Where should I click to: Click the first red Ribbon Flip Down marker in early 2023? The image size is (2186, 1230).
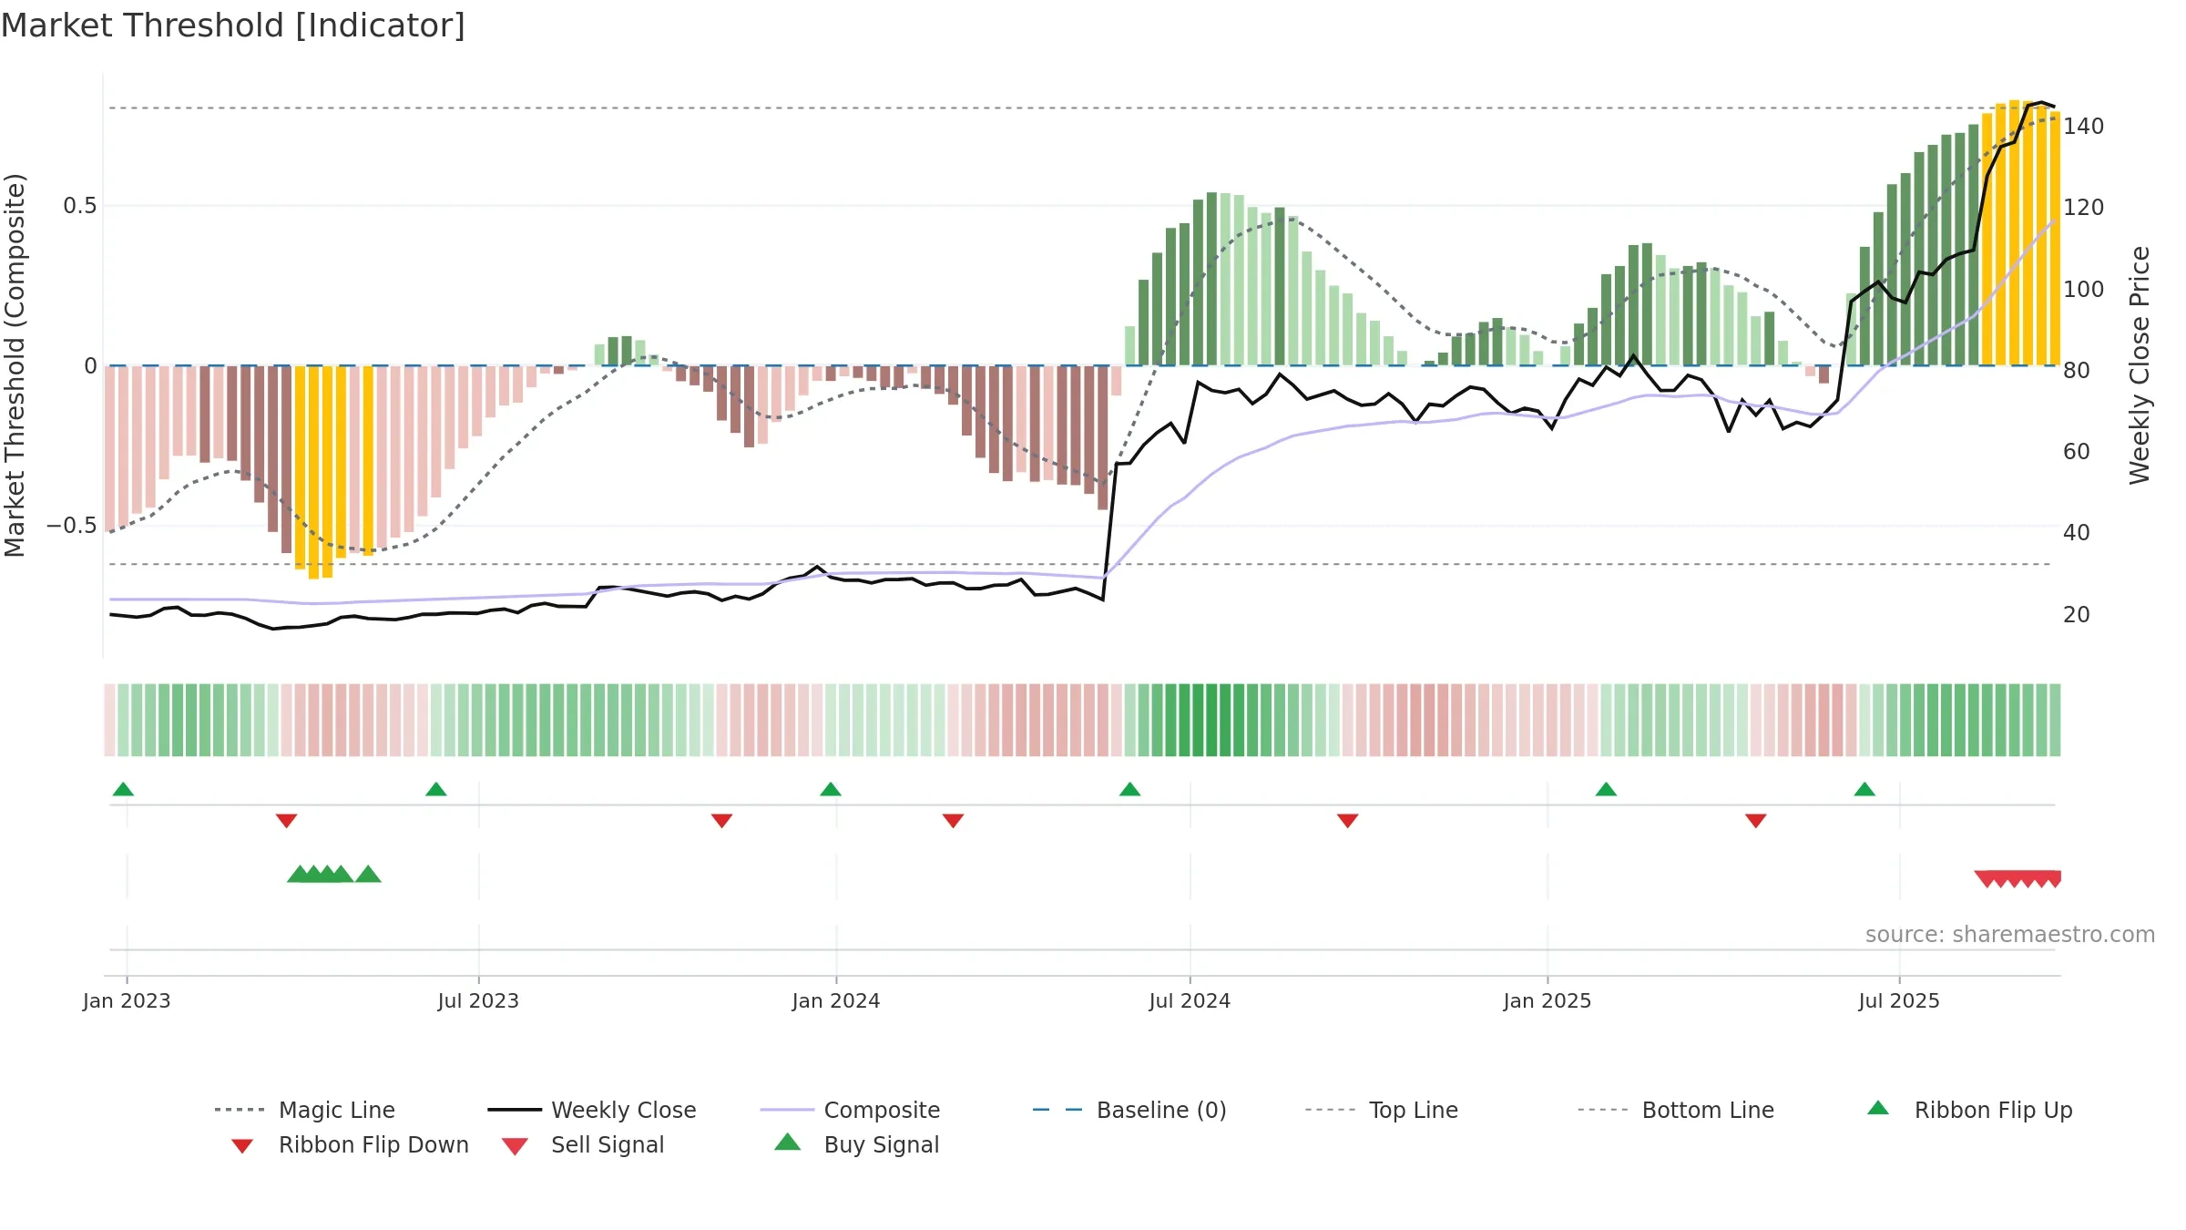[x=286, y=821]
